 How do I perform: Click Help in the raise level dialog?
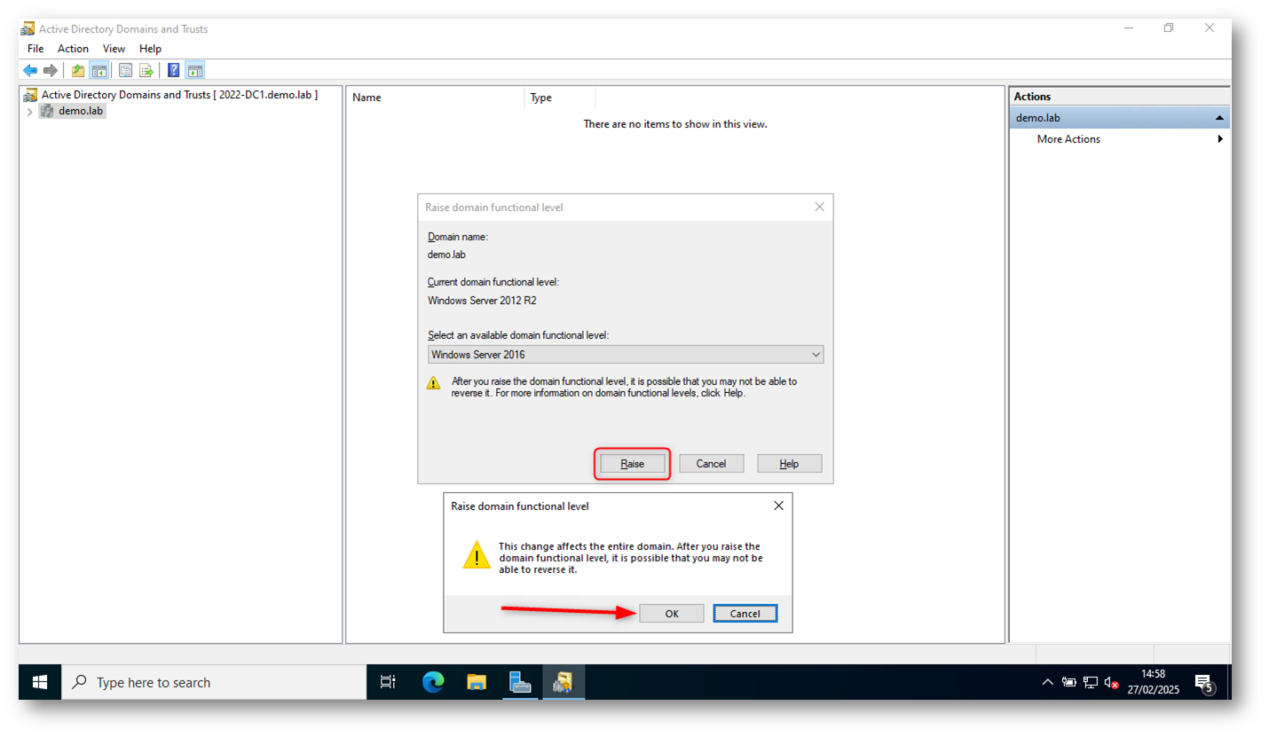click(x=790, y=464)
